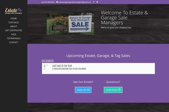Go to CONTACT page
Screen dimensions: 169x112
[x=14, y=42]
